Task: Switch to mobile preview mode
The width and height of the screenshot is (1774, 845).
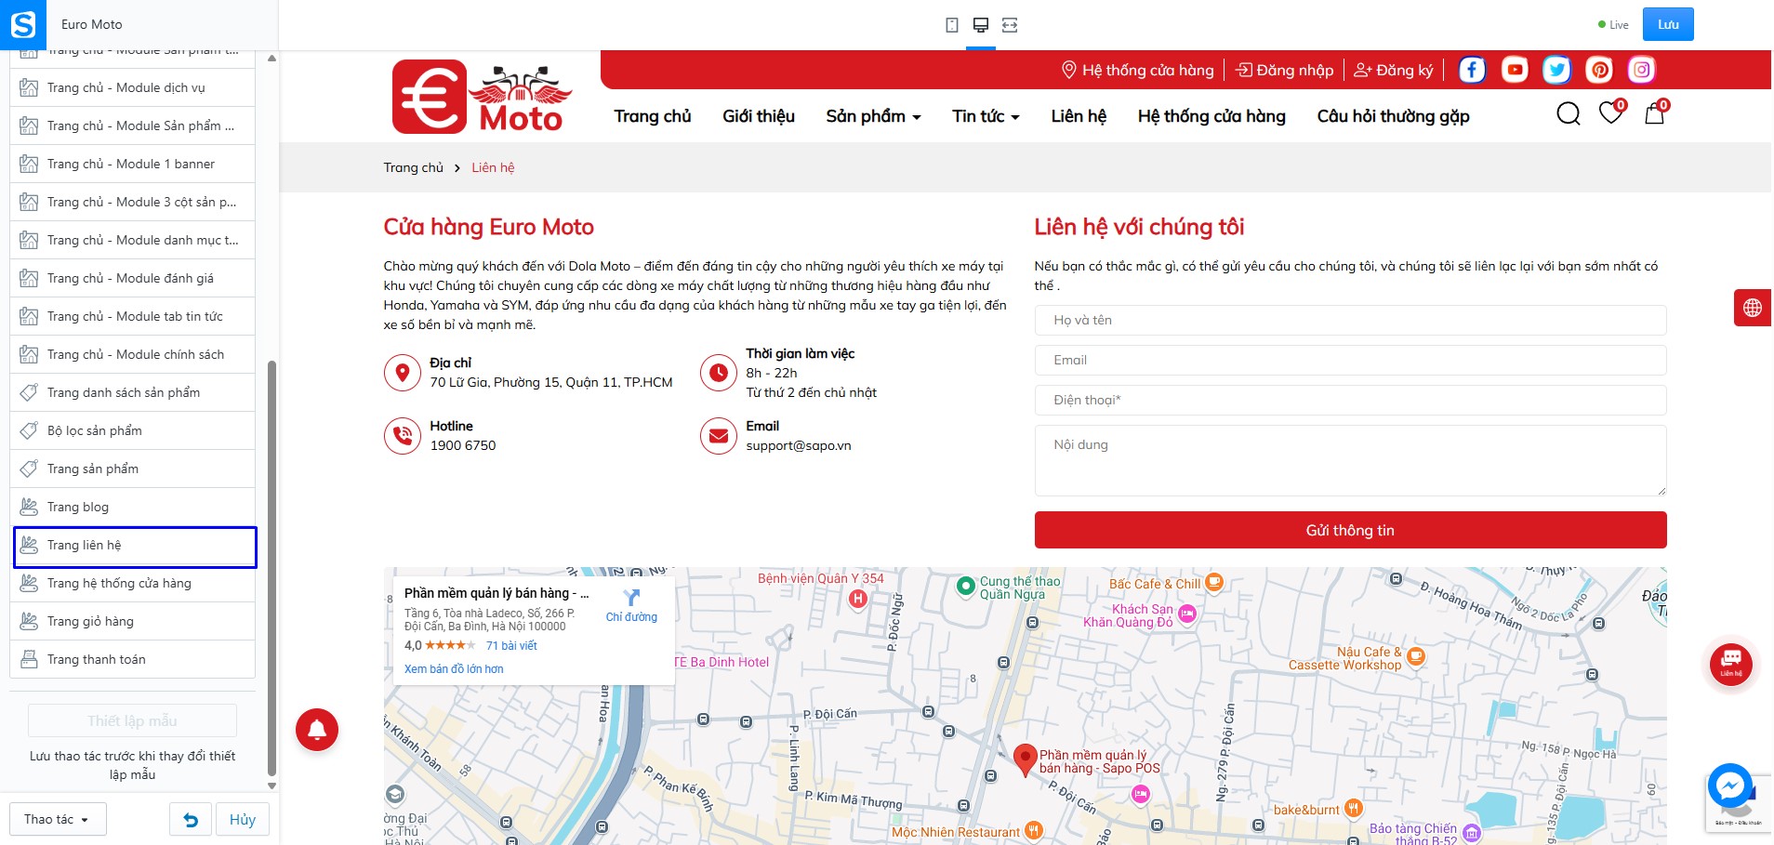Action: [x=952, y=25]
